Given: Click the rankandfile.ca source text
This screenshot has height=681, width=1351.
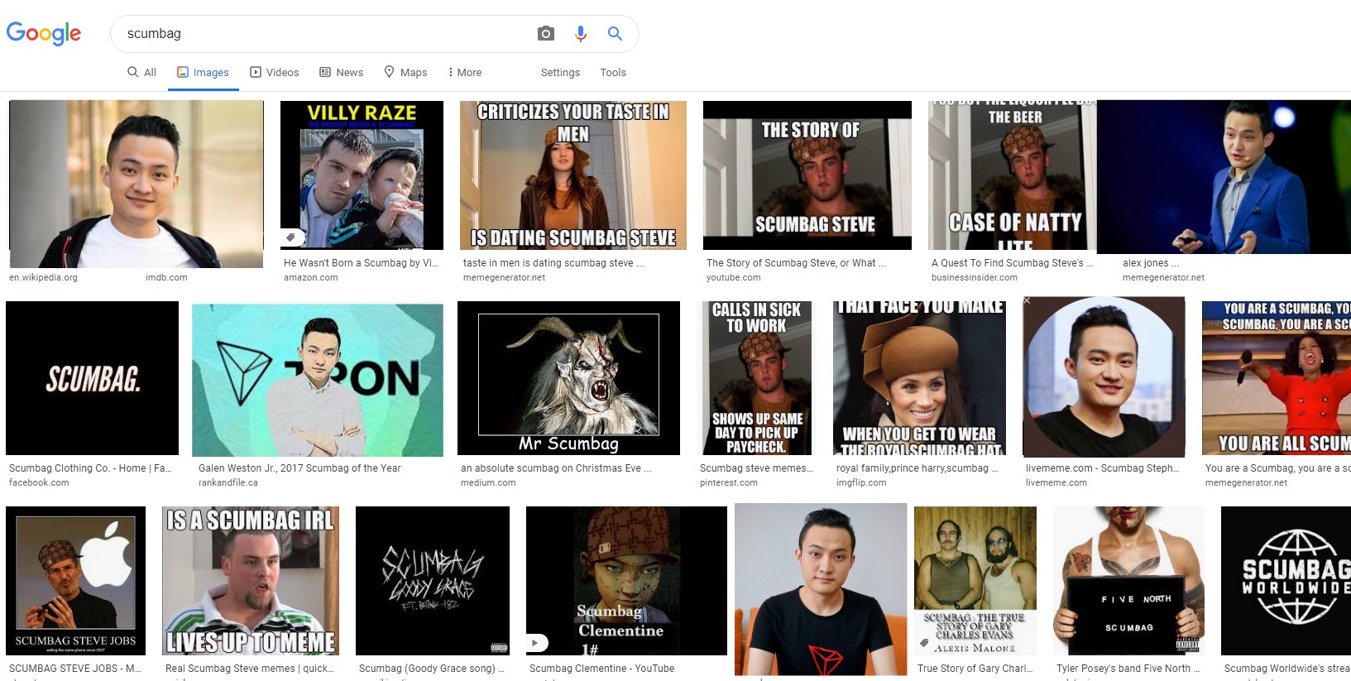Looking at the screenshot, I should (x=228, y=482).
